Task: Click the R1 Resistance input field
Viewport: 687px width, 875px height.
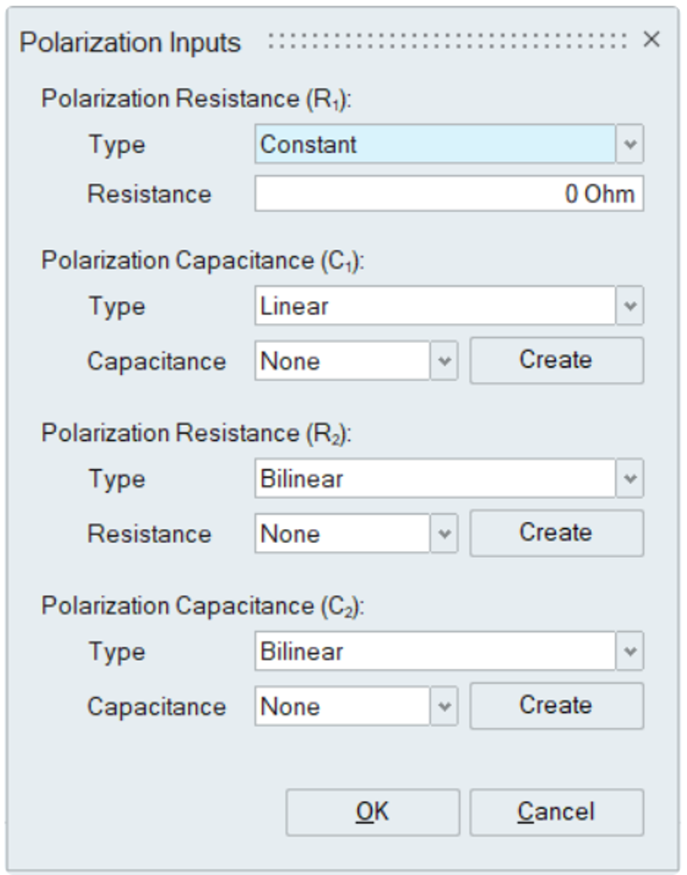Action: (448, 194)
